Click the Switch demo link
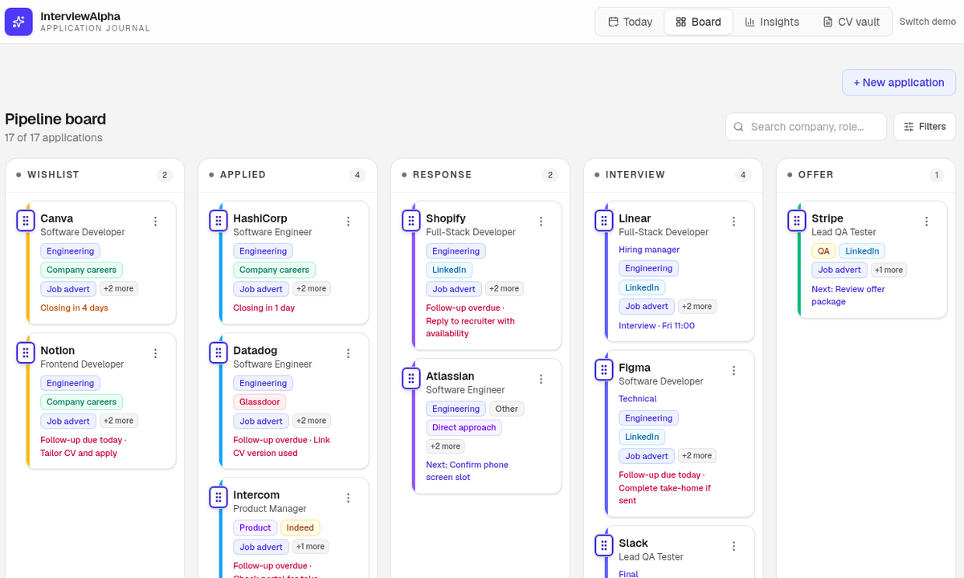 tap(928, 22)
